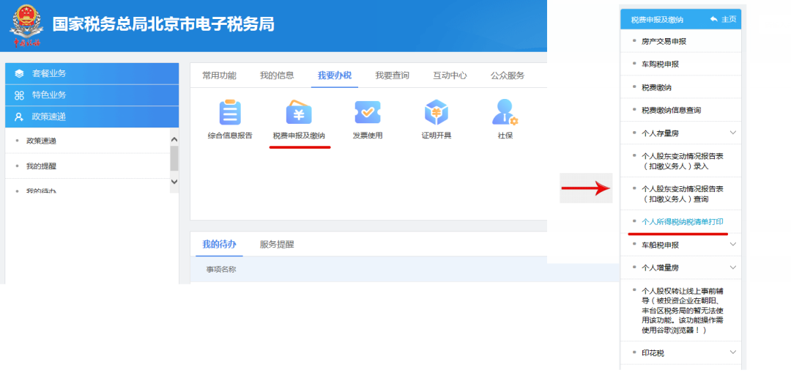Click the 特色业务 grid icon
791x373 pixels.
tap(19, 95)
